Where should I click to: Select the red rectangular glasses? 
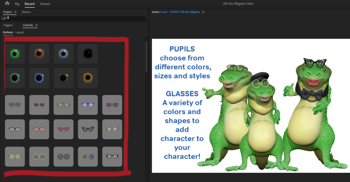[x=39, y=129]
